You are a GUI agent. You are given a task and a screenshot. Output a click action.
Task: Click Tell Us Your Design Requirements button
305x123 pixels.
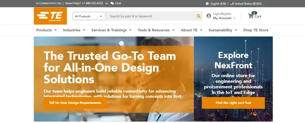[75, 103]
